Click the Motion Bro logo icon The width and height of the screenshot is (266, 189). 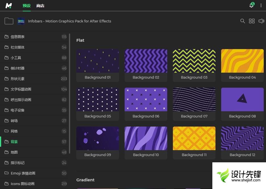[x=9, y=5]
